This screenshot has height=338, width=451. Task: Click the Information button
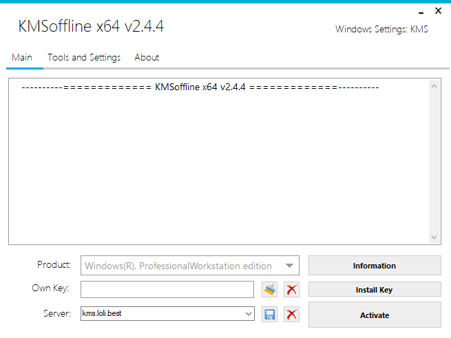tap(375, 266)
